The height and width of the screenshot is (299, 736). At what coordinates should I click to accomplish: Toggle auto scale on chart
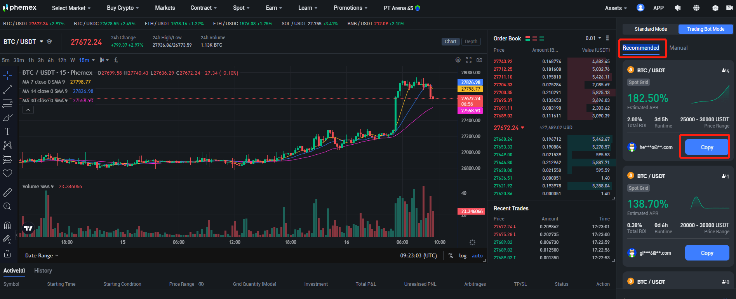coord(477,255)
